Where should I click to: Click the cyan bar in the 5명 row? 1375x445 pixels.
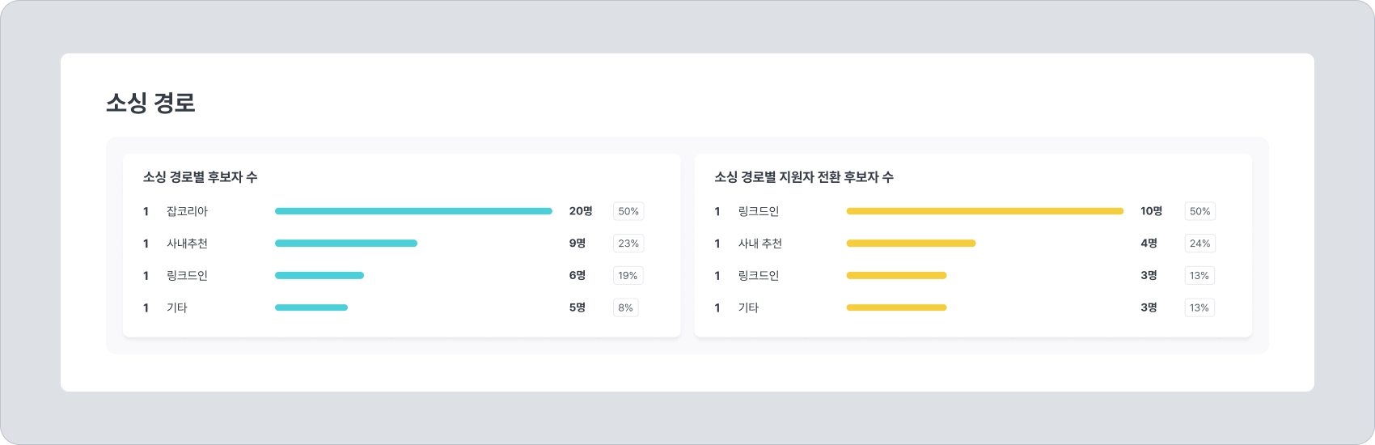click(x=311, y=307)
